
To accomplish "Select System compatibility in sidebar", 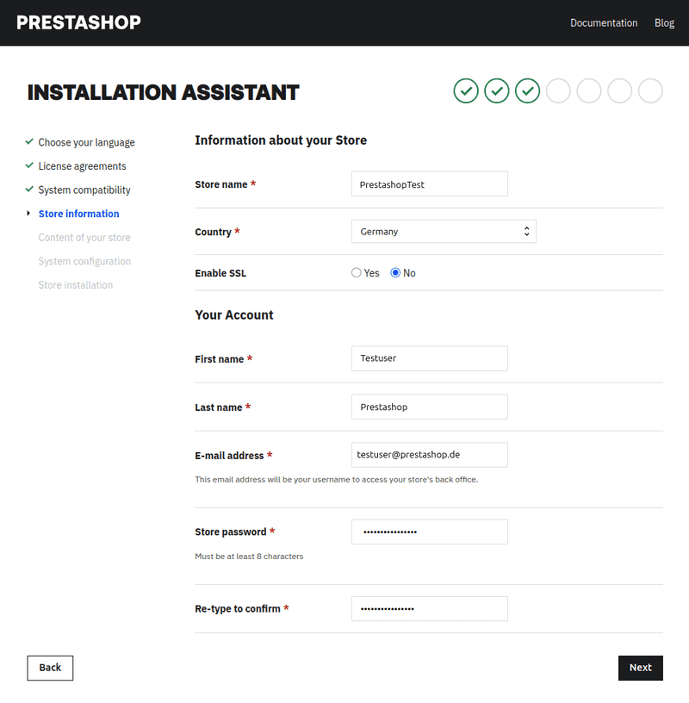I will 84,190.
